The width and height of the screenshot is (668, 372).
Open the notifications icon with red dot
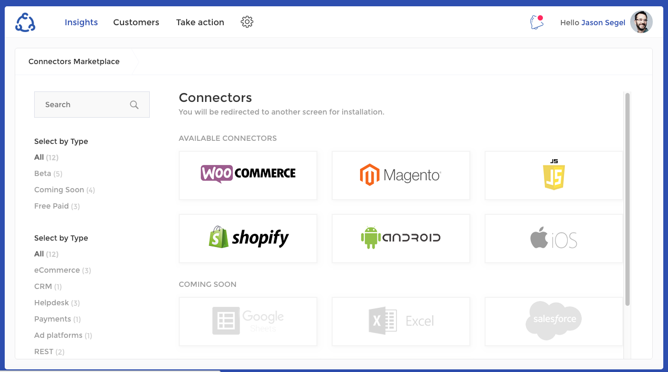point(537,22)
